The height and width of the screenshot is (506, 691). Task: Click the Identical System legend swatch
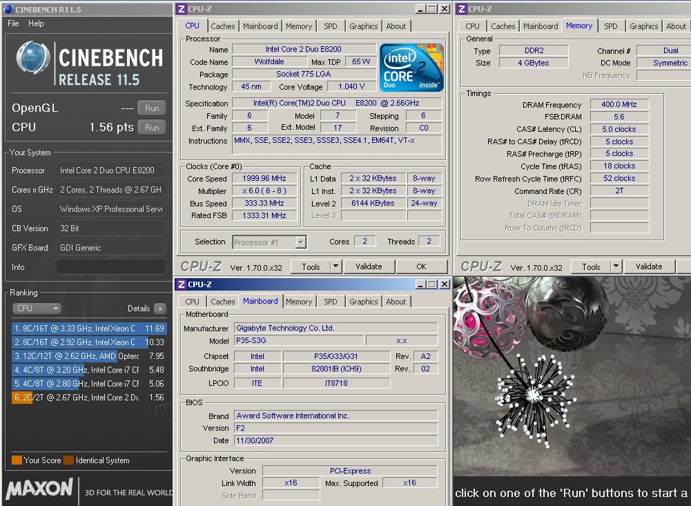coord(69,460)
